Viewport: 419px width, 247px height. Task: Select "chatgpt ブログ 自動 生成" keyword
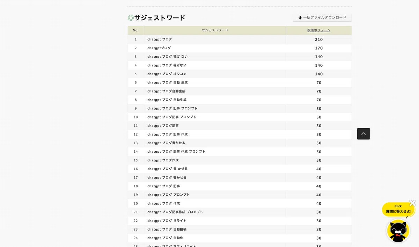click(x=167, y=82)
